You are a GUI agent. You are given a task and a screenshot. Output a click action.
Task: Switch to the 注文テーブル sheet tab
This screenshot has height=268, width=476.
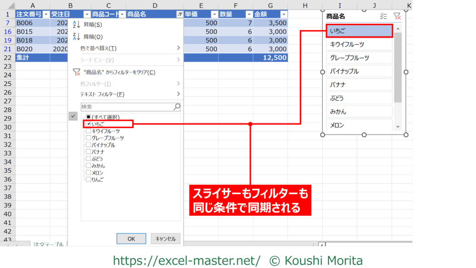pos(48,244)
